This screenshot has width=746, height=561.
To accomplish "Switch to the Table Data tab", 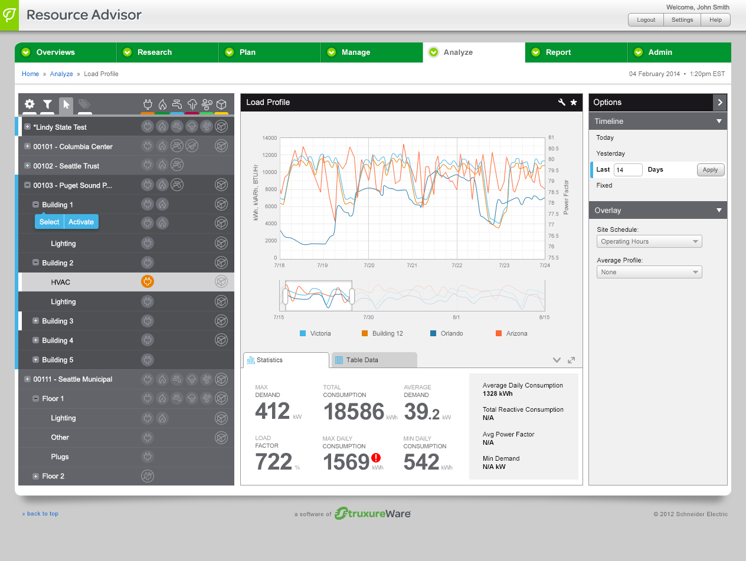I will 374,360.
